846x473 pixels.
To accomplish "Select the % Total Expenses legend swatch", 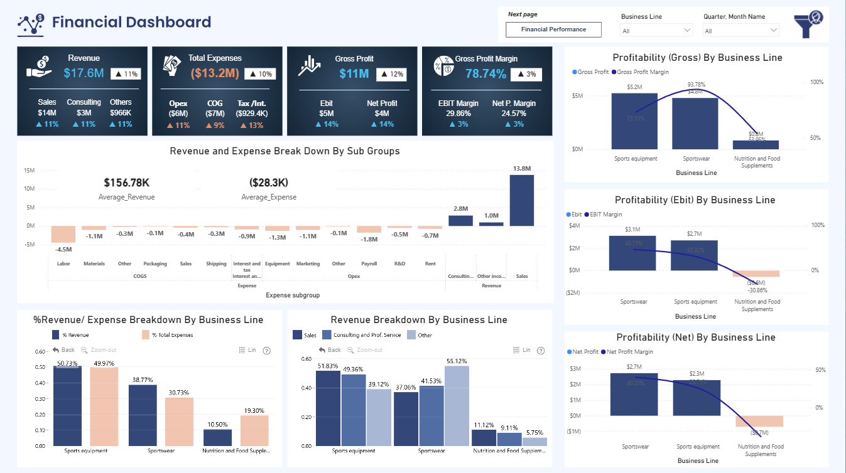I will [x=146, y=335].
